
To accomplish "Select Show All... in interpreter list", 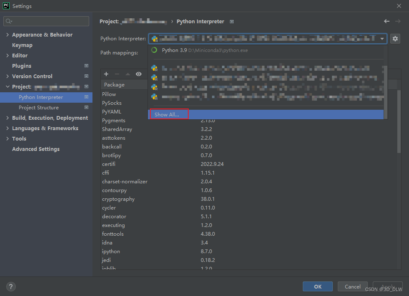I will (266, 115).
